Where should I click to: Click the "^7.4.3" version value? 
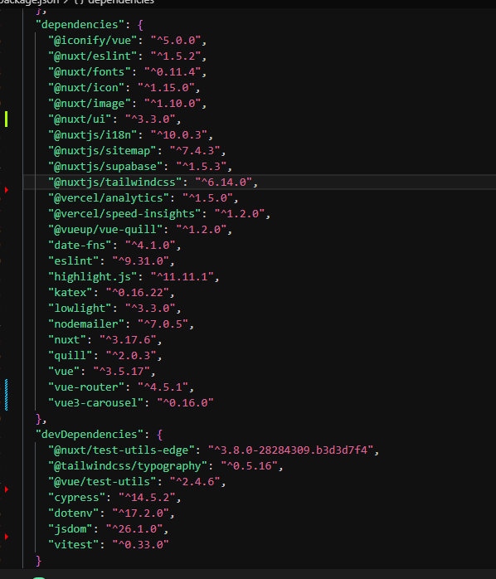tap(195, 151)
